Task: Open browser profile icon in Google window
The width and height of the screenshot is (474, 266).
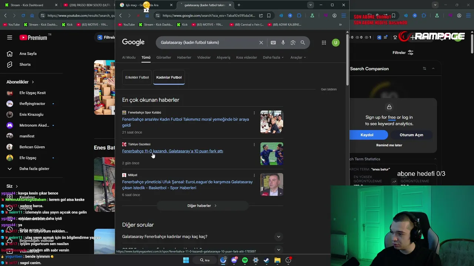Action: (x=334, y=16)
